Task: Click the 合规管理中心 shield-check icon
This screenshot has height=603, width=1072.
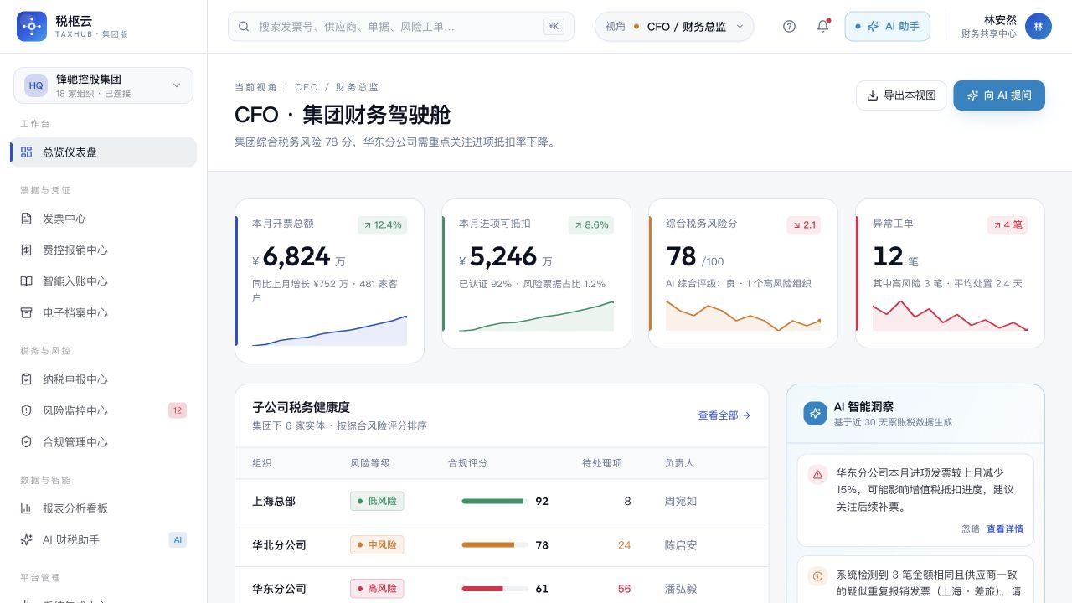Action: pos(26,441)
